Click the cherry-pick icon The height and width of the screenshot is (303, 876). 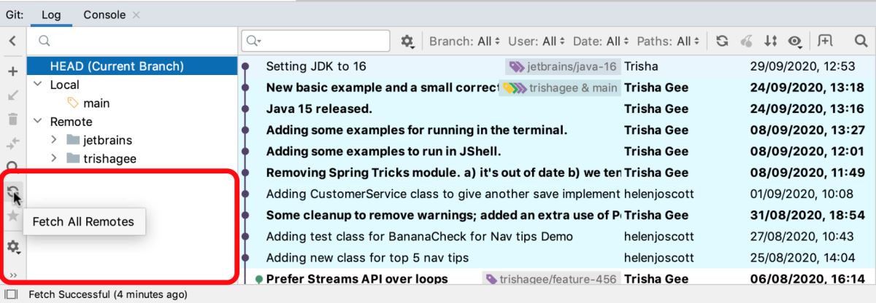[x=746, y=42]
